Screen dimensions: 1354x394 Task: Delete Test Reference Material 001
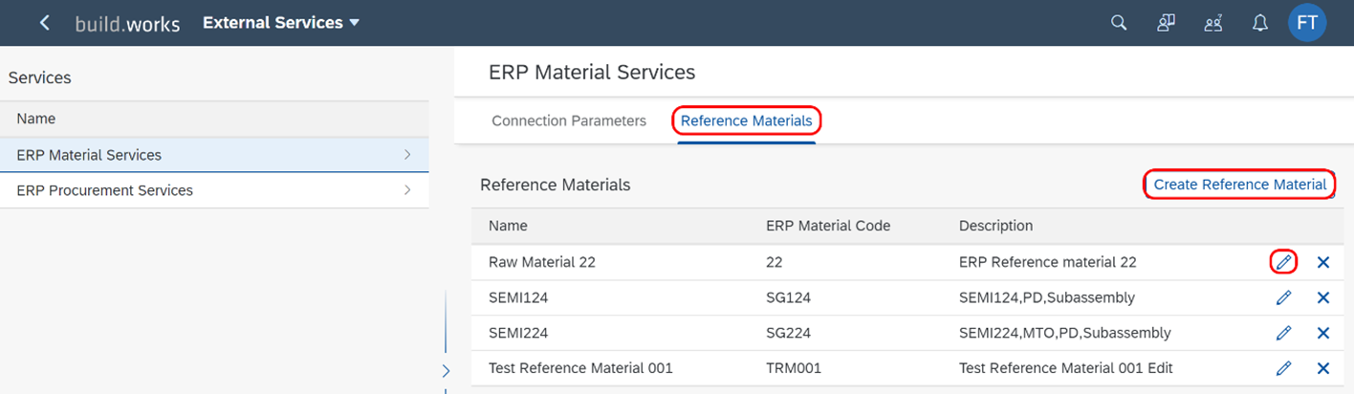pos(1323,368)
